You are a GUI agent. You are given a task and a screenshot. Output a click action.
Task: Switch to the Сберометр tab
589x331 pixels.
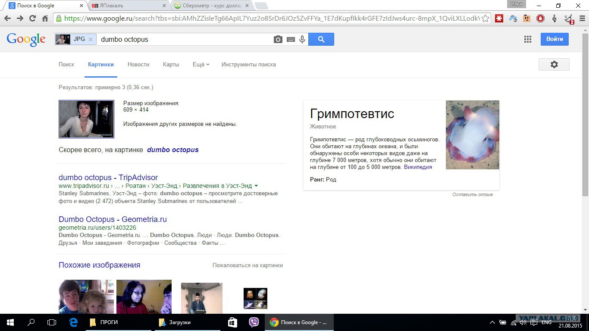[x=212, y=6]
